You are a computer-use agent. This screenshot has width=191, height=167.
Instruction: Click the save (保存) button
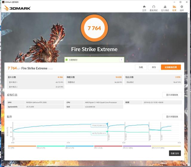click(x=154, y=67)
